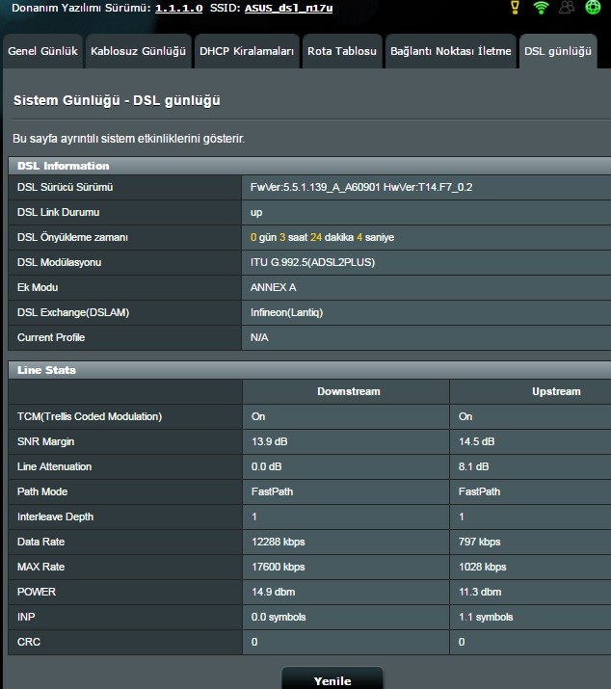611x689 pixels.
Task: Open Bağlantı Noktası İletme tab
Action: point(451,51)
